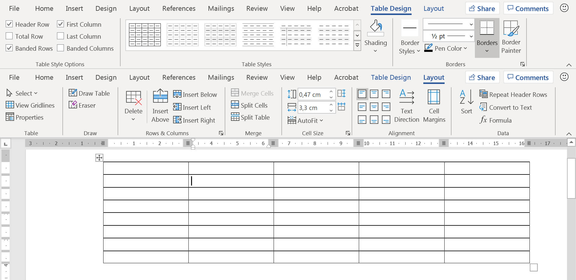Open Cell Margins

[x=434, y=106]
